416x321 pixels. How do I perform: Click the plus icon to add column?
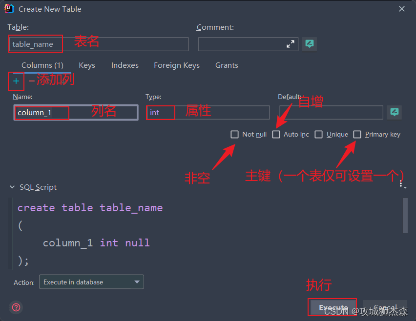click(x=16, y=81)
